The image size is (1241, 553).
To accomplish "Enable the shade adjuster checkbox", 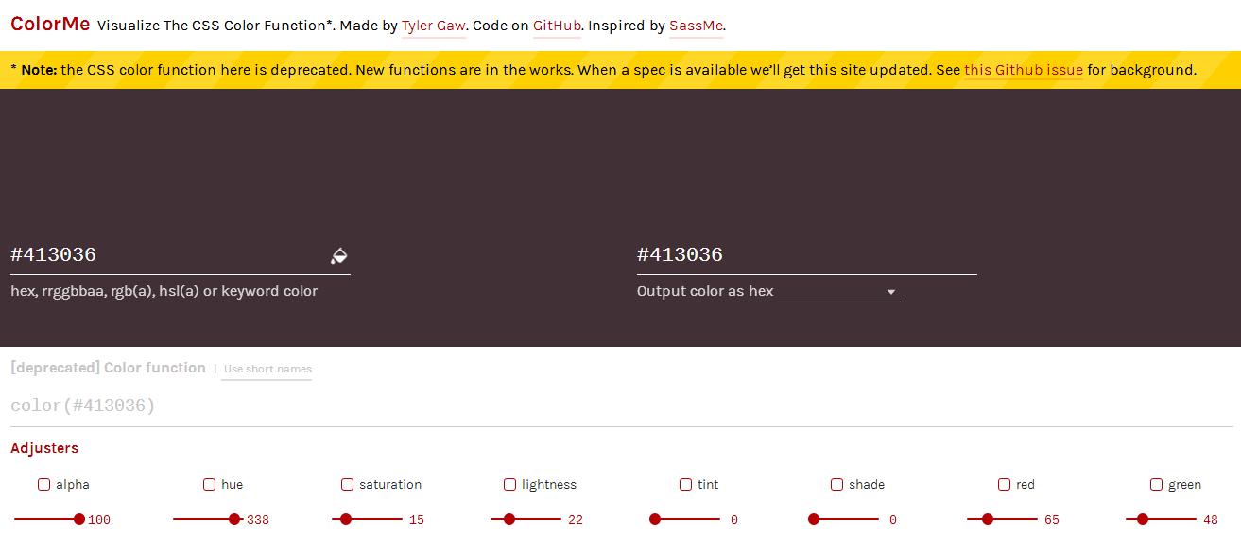I will [836, 484].
